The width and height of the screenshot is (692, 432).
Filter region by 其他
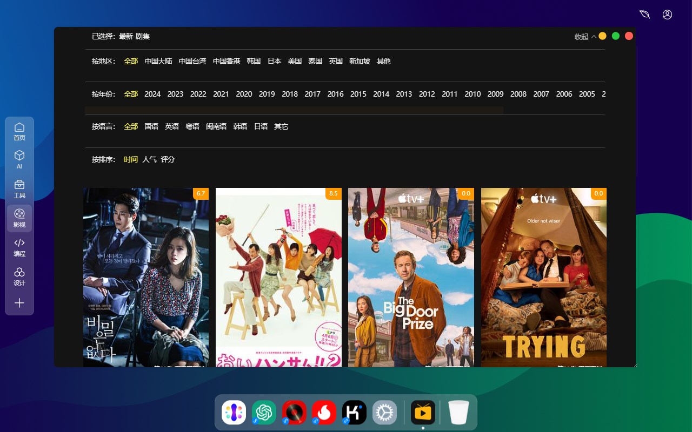383,61
